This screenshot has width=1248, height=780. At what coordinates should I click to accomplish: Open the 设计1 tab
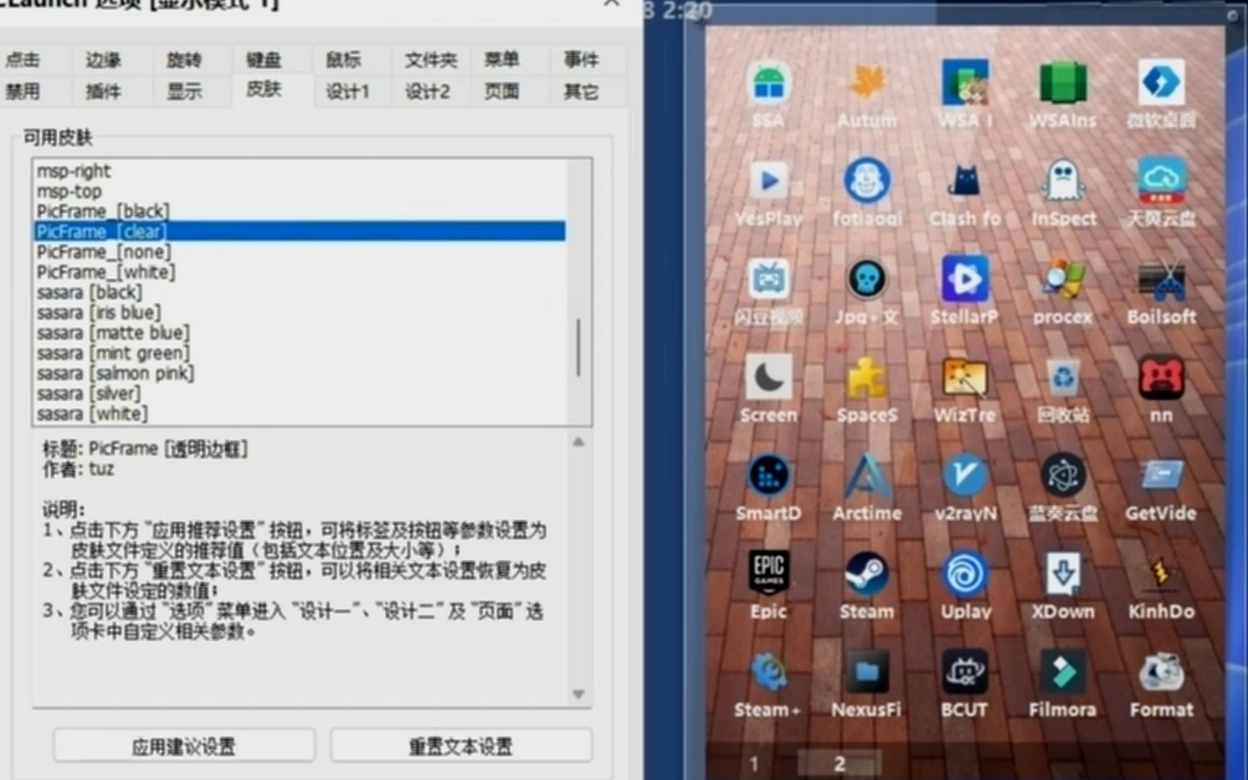(347, 91)
